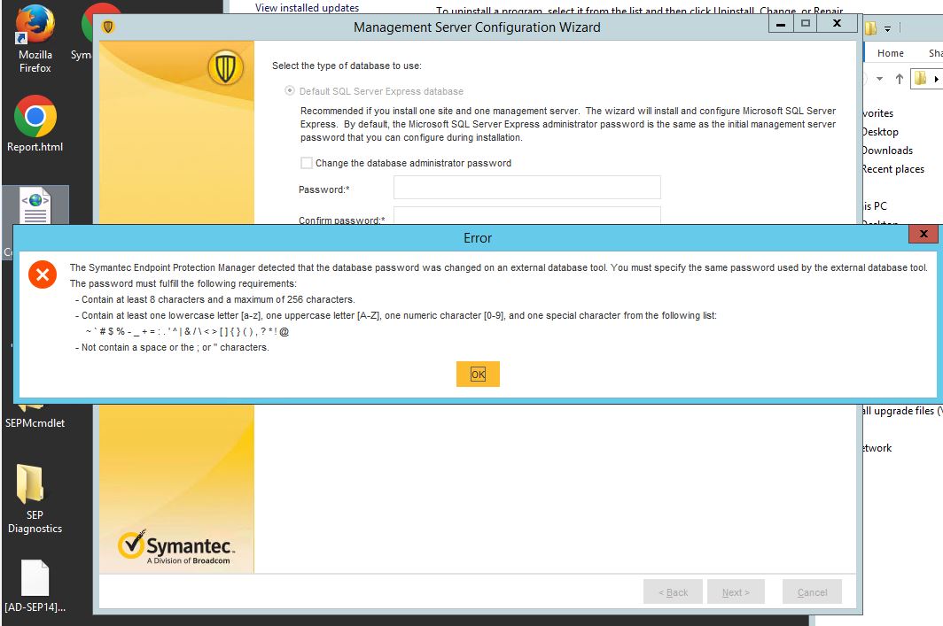Tick Change the database administrator password checkbox
Viewport: 943px width, 626px height.
[x=307, y=163]
